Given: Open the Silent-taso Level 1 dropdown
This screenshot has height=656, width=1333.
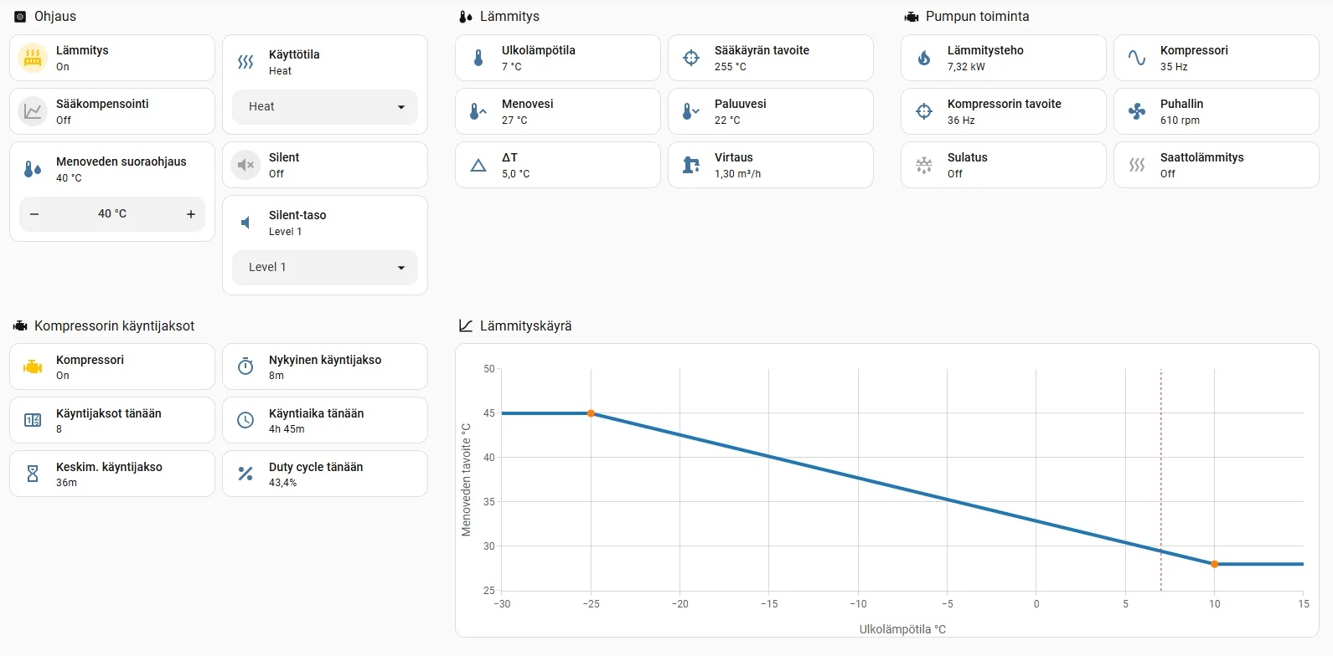Looking at the screenshot, I should 325,268.
